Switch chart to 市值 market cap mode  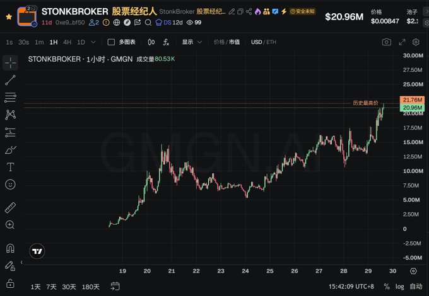click(x=235, y=42)
